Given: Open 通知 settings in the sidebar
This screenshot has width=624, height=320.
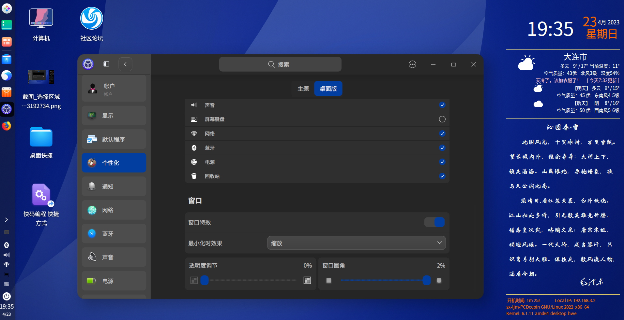Looking at the screenshot, I should point(114,186).
